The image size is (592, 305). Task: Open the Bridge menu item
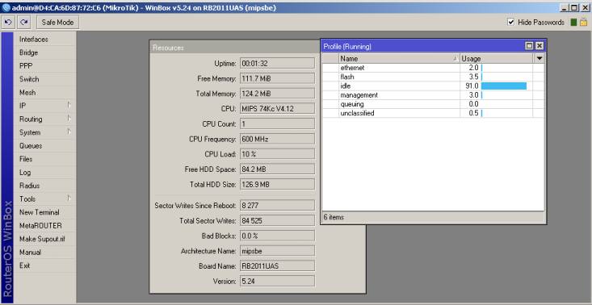tap(44, 52)
